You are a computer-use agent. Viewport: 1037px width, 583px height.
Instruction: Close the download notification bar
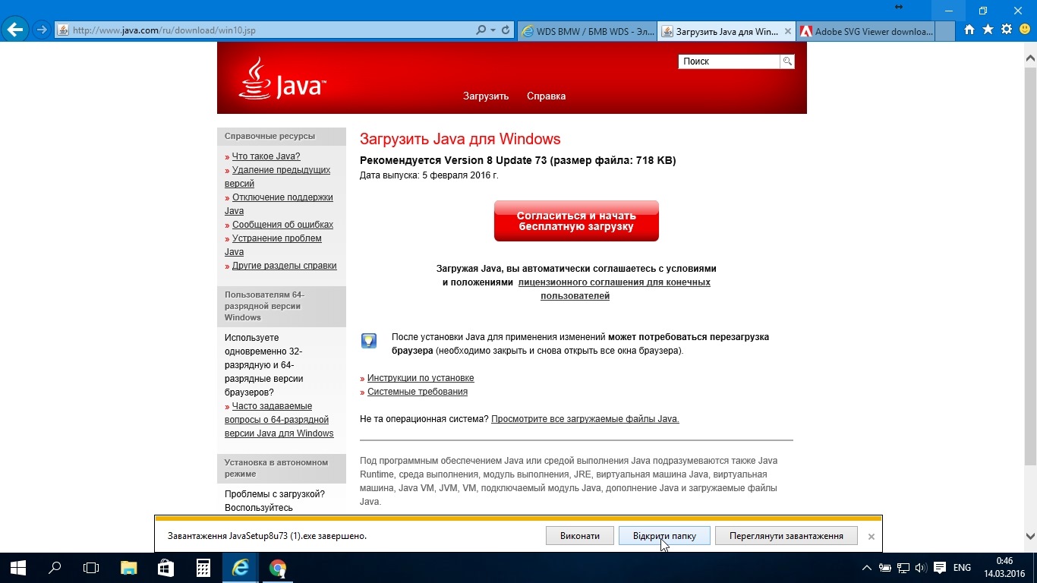[x=871, y=536]
